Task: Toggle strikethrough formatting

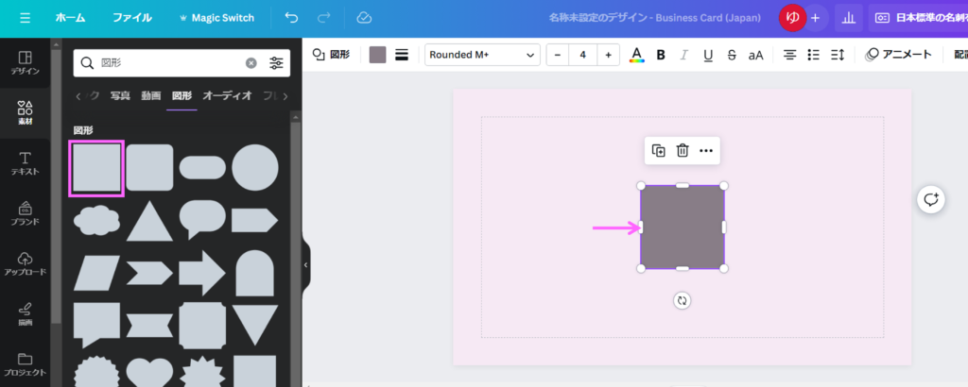Action: pyautogui.click(x=732, y=55)
